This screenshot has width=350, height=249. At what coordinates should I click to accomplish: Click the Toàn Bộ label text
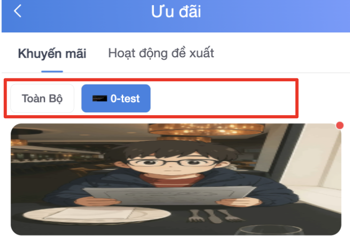click(42, 99)
